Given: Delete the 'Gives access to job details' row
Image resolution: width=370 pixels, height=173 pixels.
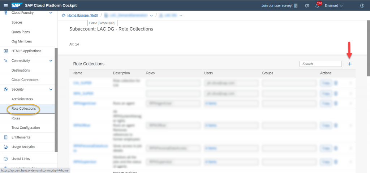Looking at the screenshot, I should (336, 148).
